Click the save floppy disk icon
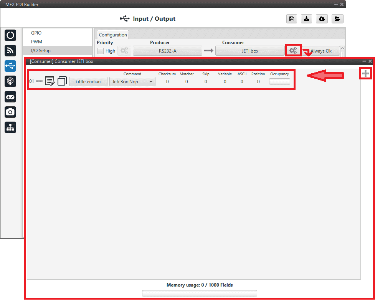The image size is (375, 300). pyautogui.click(x=292, y=19)
